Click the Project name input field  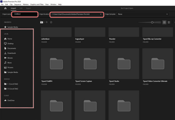pyautogui.click(x=25, y=14)
